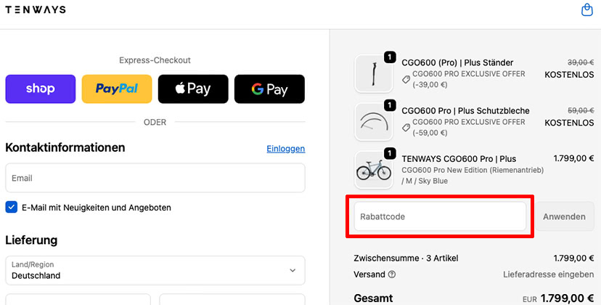The width and height of the screenshot is (601, 305).
Task: Select Apple Pay express checkout
Action: tap(193, 89)
